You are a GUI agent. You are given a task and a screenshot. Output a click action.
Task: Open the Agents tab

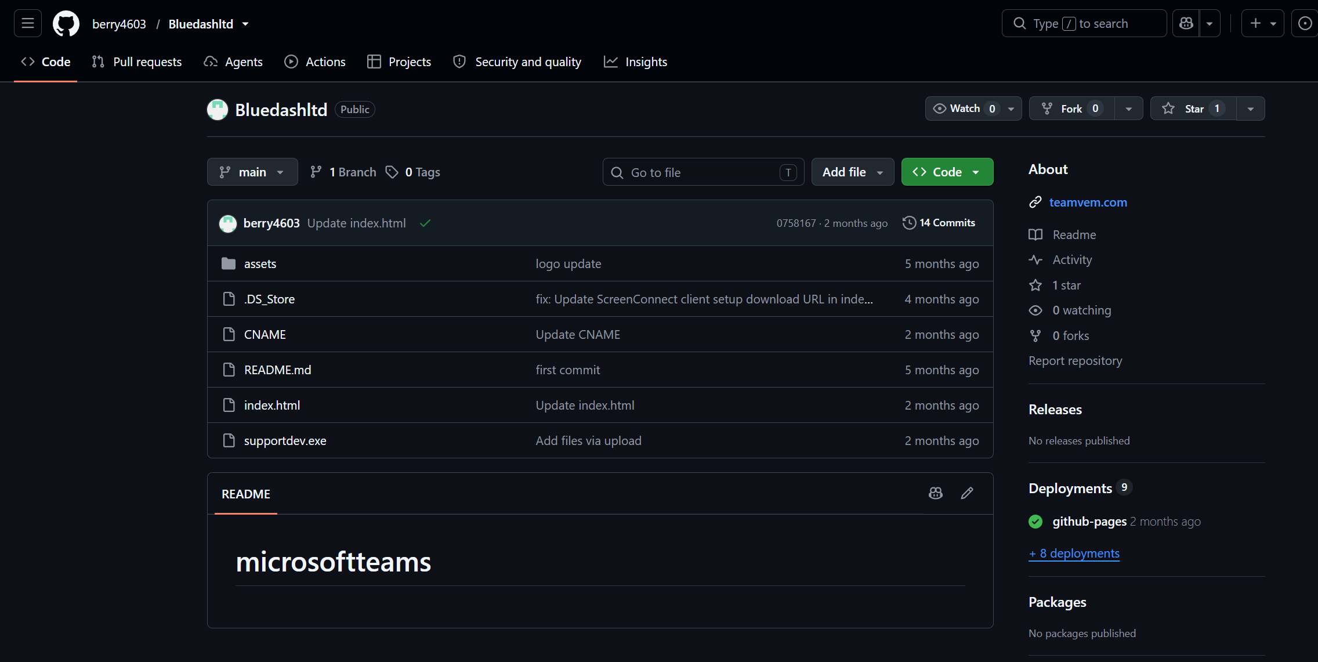pyautogui.click(x=233, y=62)
